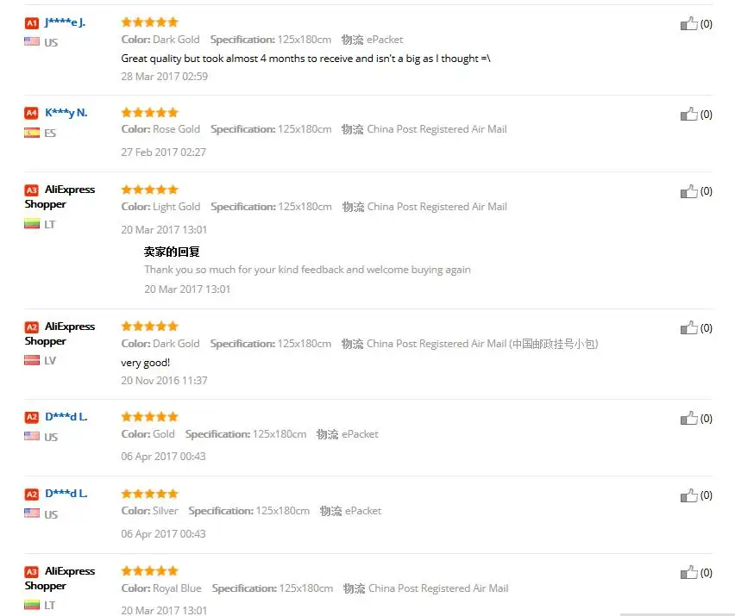This screenshot has height=616, width=735.
Task: Click thumbs-up on the Royal Blue review
Action: 688,572
